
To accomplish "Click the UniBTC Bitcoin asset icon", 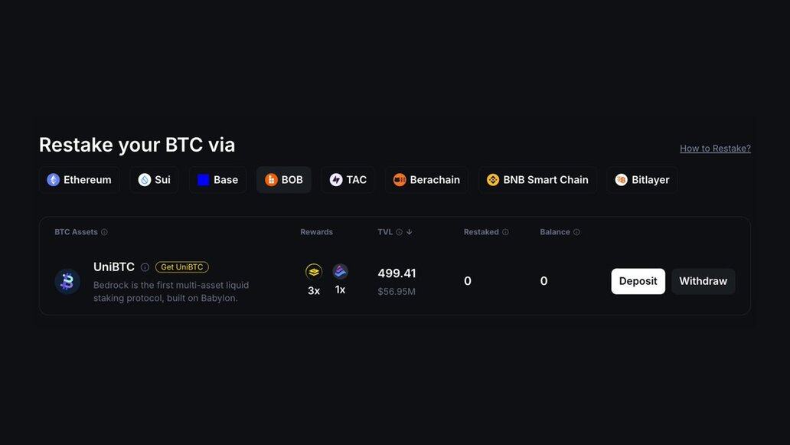I will (67, 282).
